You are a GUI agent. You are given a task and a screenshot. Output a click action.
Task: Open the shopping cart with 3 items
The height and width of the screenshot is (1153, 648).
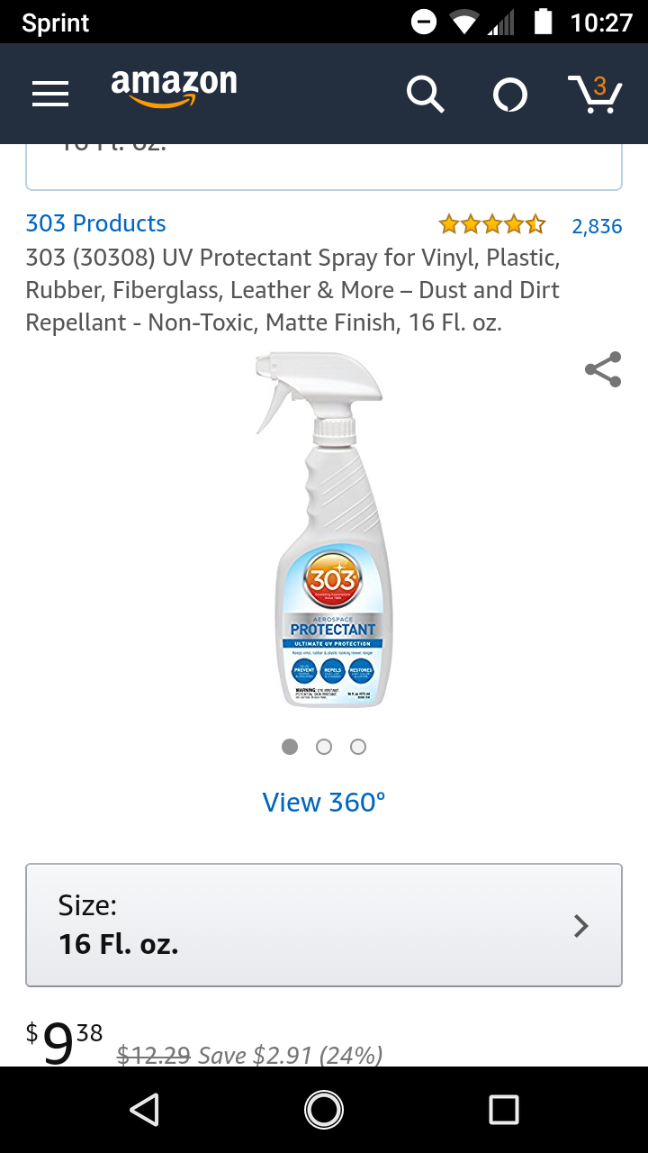(595, 94)
